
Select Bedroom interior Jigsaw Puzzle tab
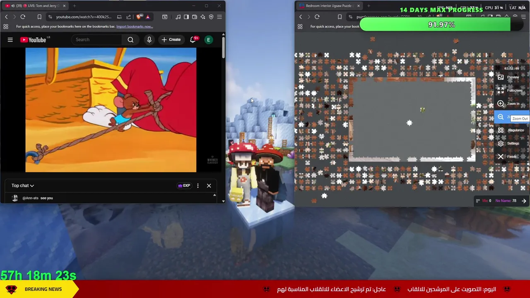pyautogui.click(x=329, y=6)
